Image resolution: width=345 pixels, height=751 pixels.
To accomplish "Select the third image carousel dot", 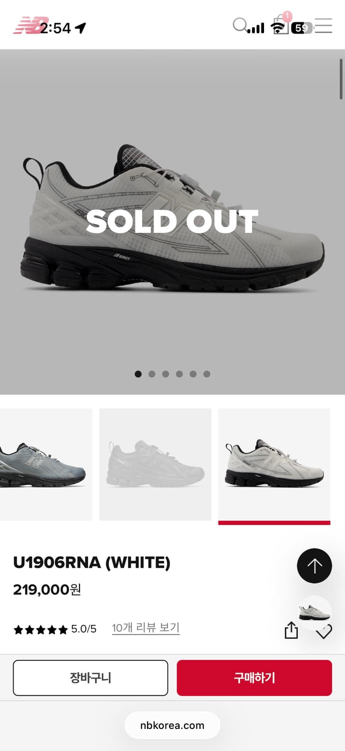I will (165, 374).
